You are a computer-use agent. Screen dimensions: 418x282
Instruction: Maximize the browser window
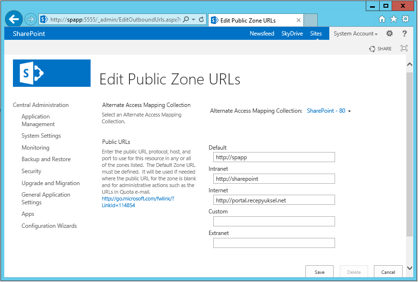[385, 6]
